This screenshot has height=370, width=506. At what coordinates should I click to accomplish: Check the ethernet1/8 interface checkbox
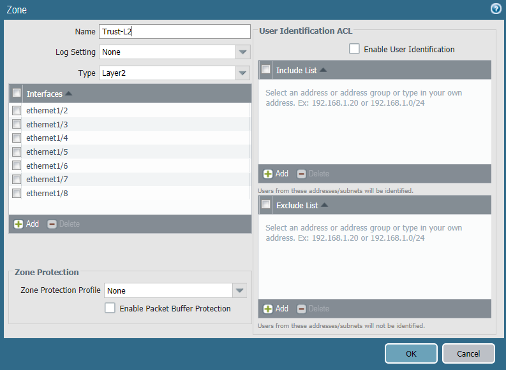(x=17, y=193)
